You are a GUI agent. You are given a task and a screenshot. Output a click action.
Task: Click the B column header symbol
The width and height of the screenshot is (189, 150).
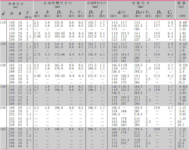pyautogui.click(x=20, y=14)
